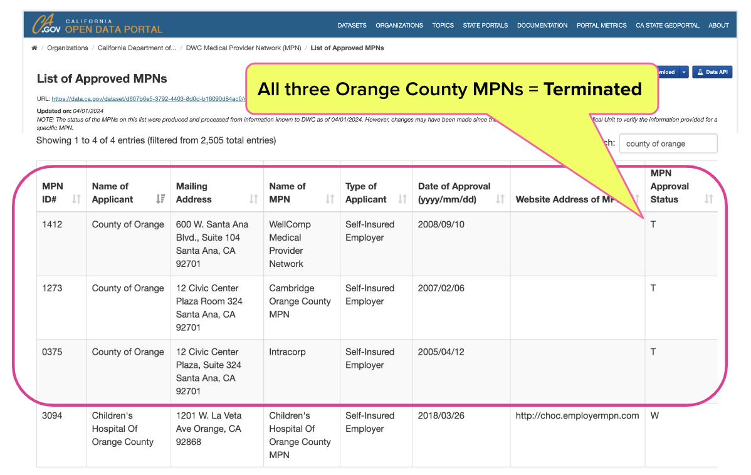Click the home icon in breadcrumb
This screenshot has width=751, height=475.
point(34,48)
